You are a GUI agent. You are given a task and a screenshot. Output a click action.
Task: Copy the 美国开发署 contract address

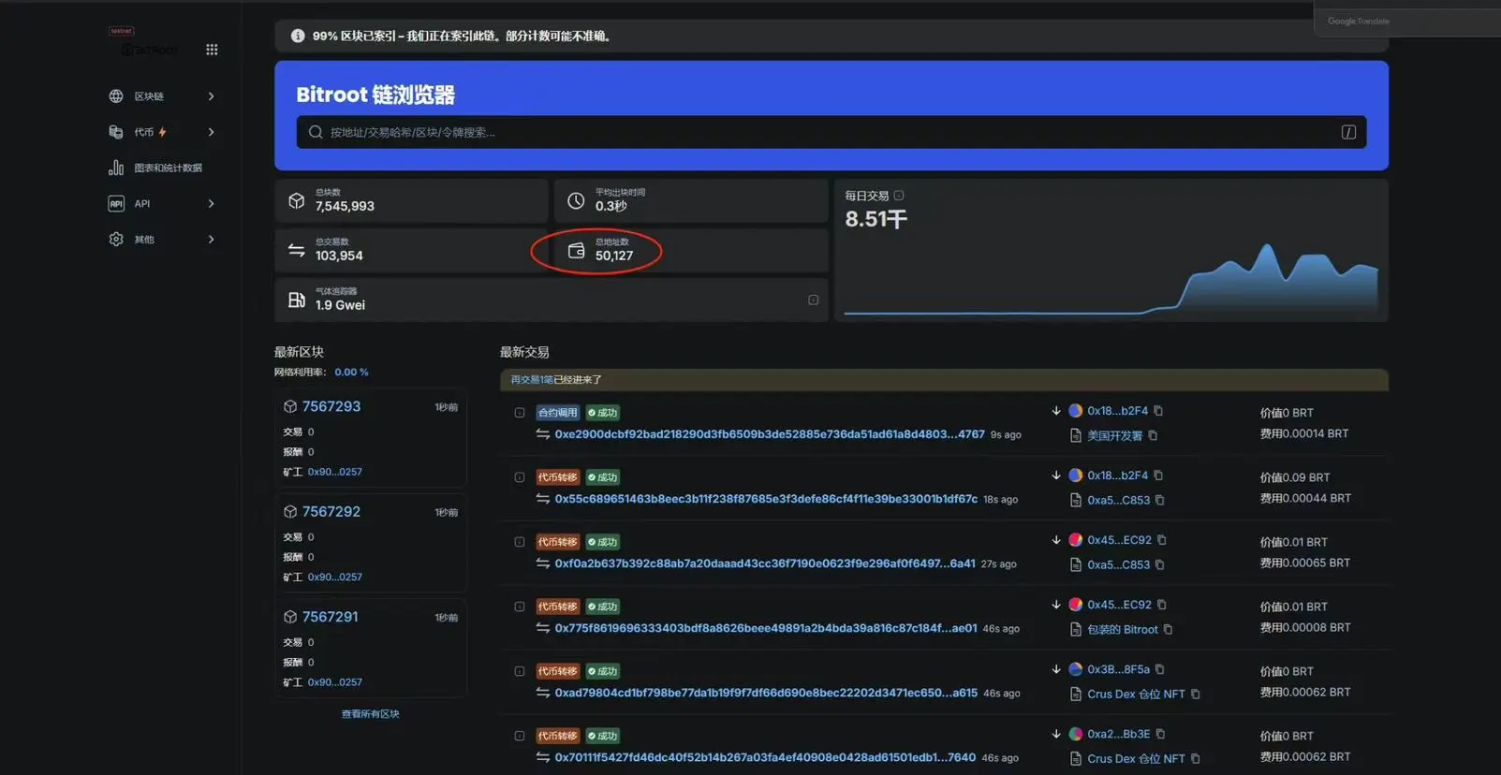click(x=1153, y=435)
